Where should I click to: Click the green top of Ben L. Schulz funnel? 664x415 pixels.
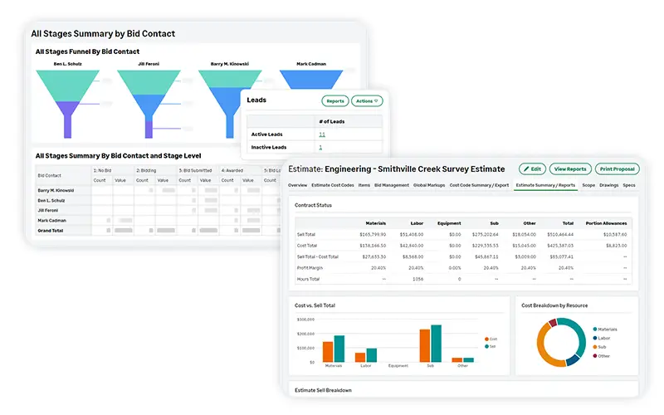tap(68, 85)
